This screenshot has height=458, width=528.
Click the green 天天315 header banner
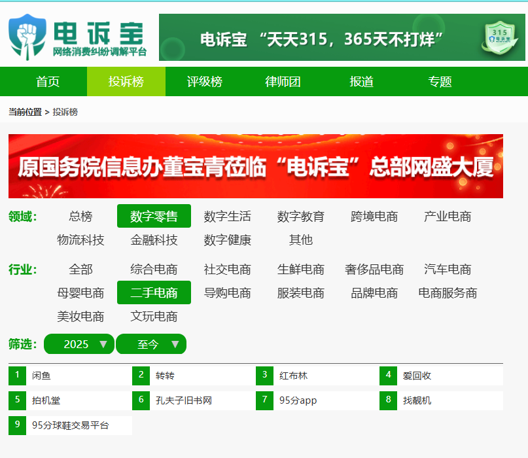point(342,37)
